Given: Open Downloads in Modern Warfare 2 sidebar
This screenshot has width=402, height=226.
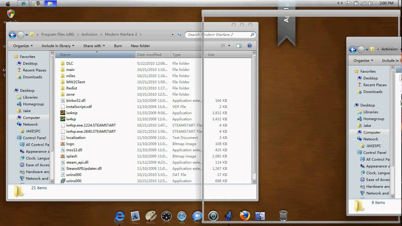Looking at the screenshot, I should (32, 77).
